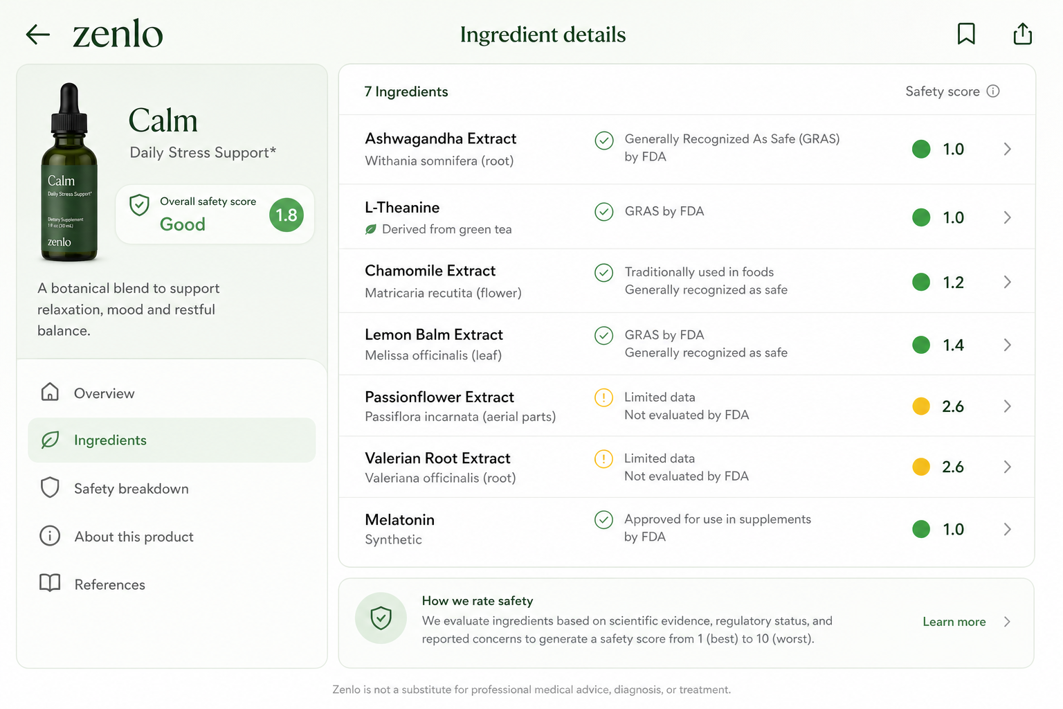The image size is (1063, 709).
Task: Bookmark this product with the bookmark icon
Action: pyautogui.click(x=966, y=33)
